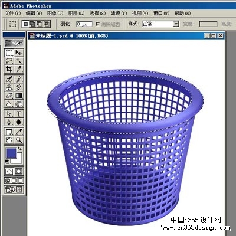This screenshot has width=236, height=236.
Task: Click the feather (羽化) px input field
Action: pos(84,24)
